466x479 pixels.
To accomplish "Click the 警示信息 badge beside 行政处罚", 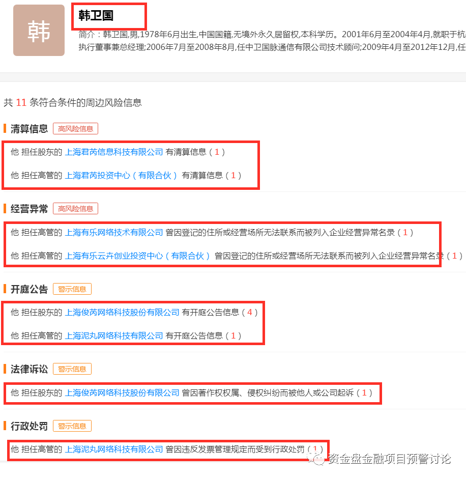I will [72, 426].
